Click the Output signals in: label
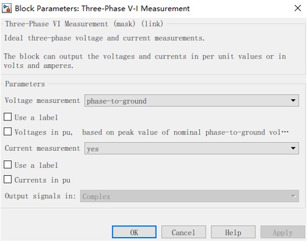This screenshot has height=242, width=307. click(40, 196)
